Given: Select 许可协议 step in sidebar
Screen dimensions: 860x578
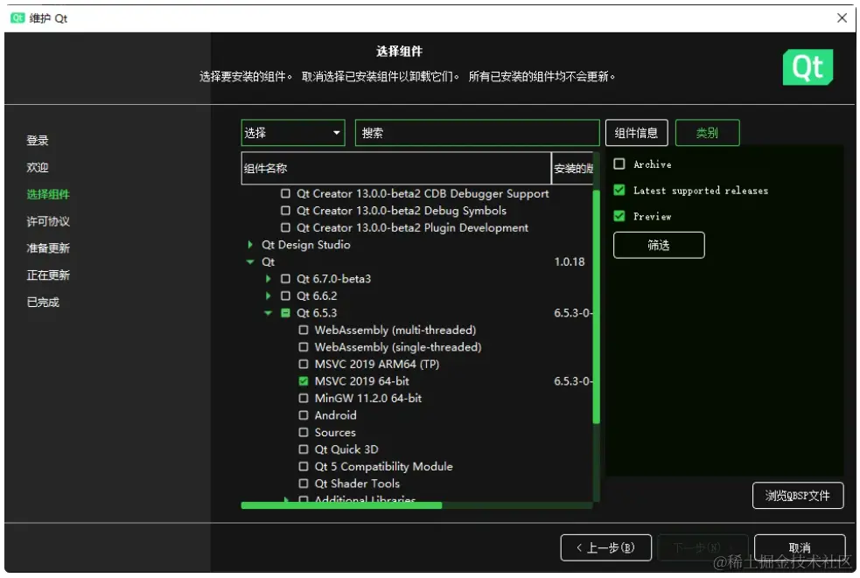Looking at the screenshot, I should [x=48, y=221].
